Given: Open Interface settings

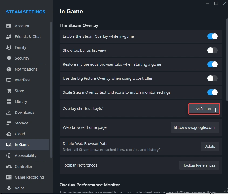Looking at the screenshot, I should [x=25, y=80].
